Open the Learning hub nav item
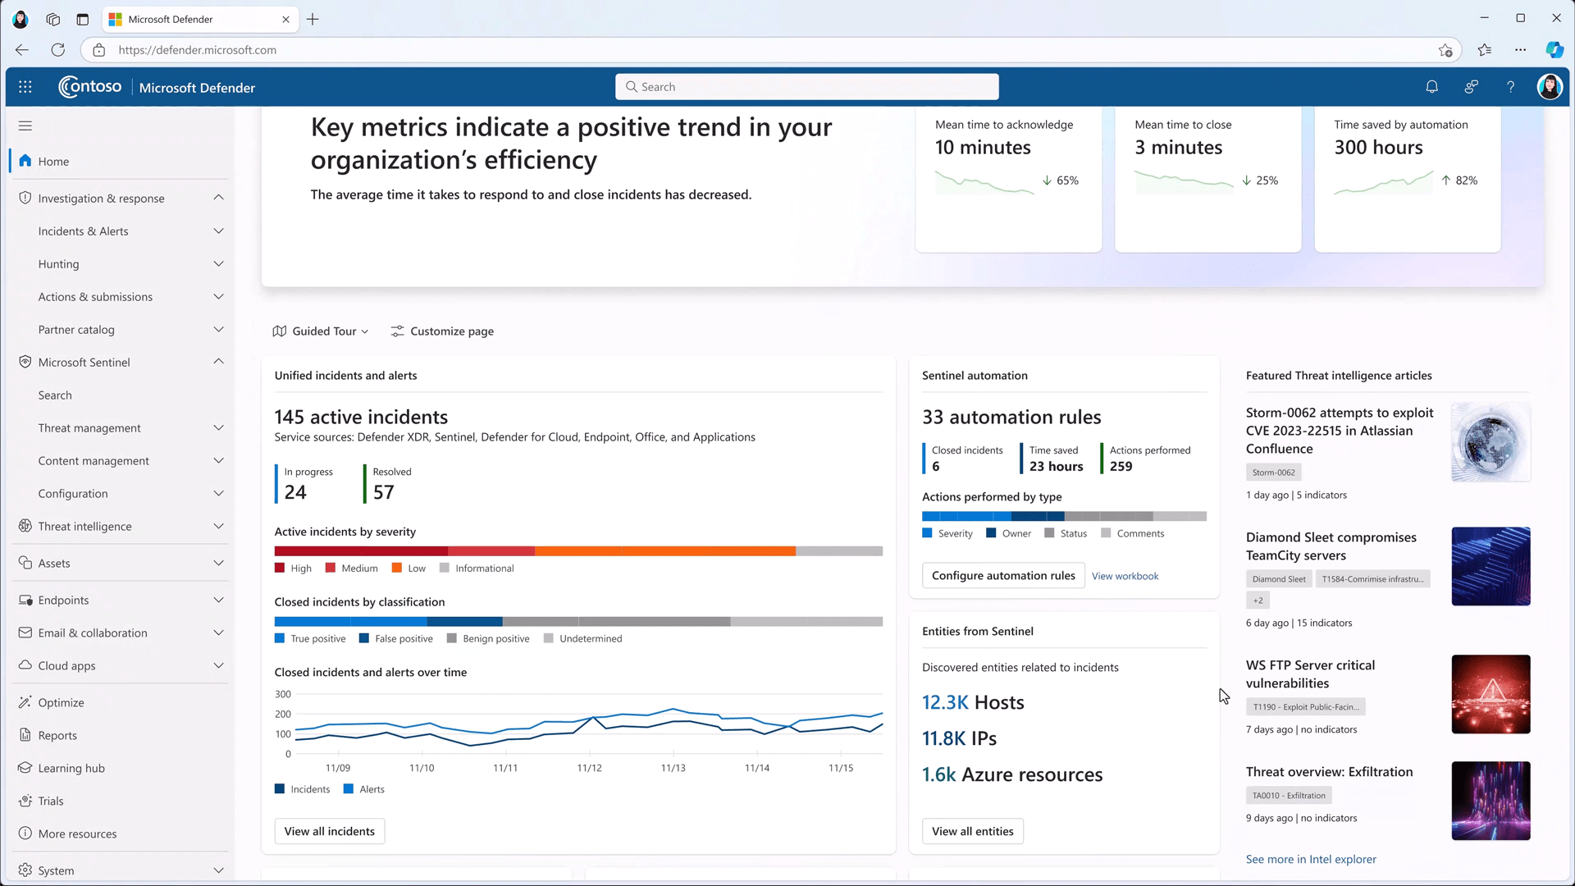Screen dimensions: 1575x886 pos(121,768)
